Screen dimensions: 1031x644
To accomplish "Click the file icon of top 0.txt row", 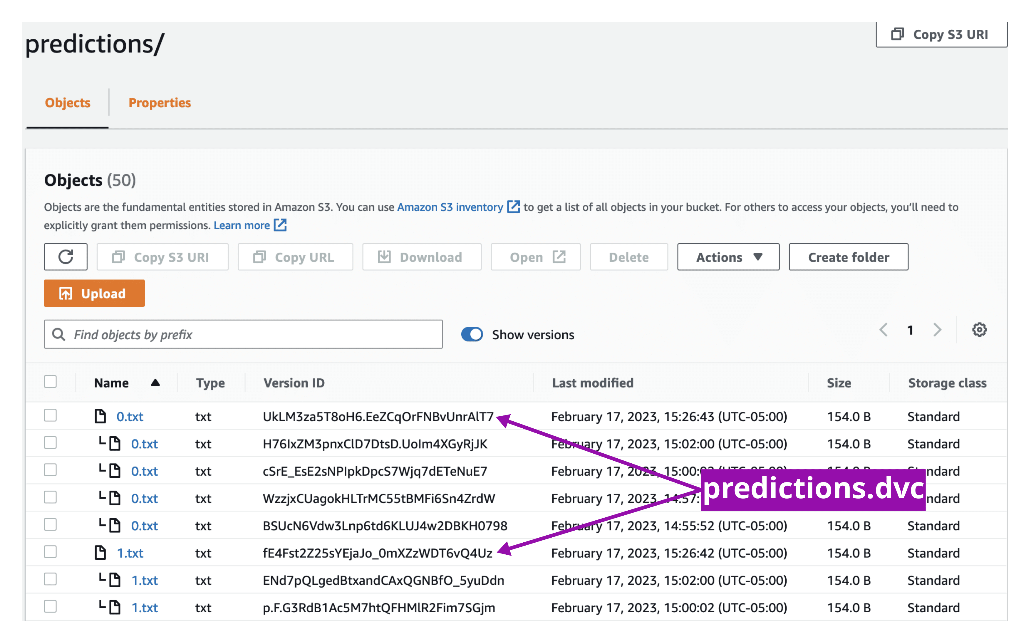I will 100,416.
